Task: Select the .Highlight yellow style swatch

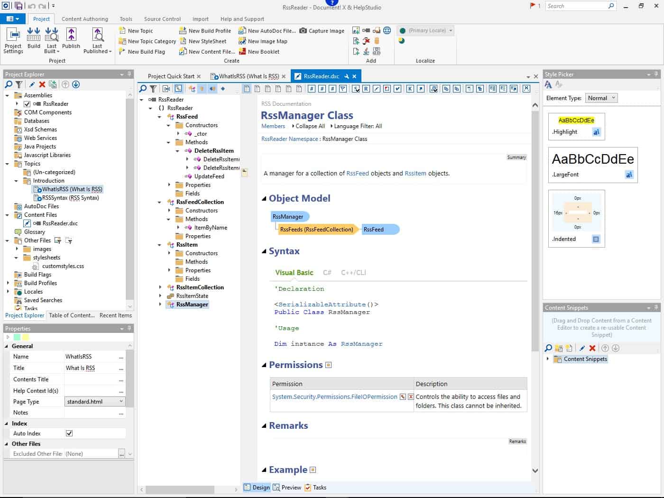Action: (x=576, y=120)
